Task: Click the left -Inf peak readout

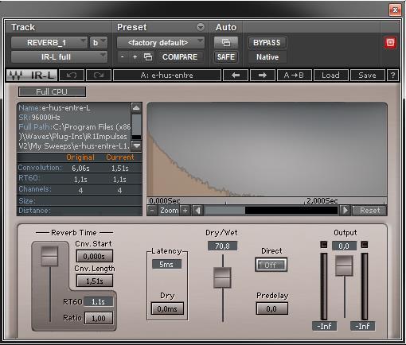Action: click(325, 326)
